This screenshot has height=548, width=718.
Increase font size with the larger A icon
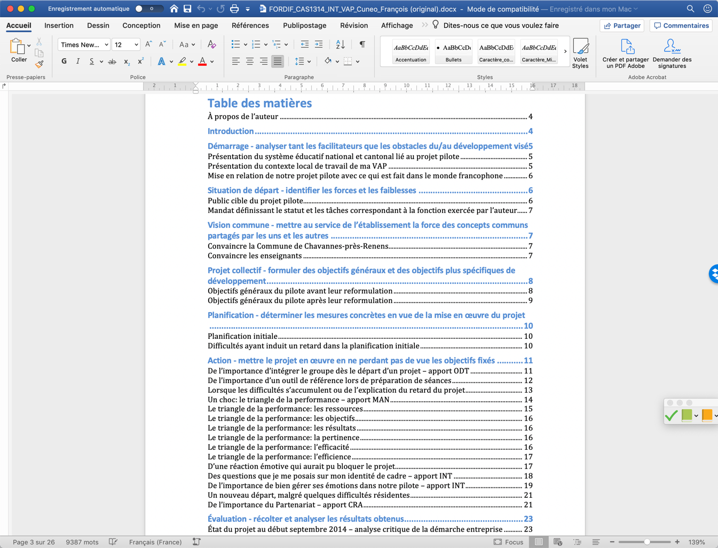click(148, 45)
